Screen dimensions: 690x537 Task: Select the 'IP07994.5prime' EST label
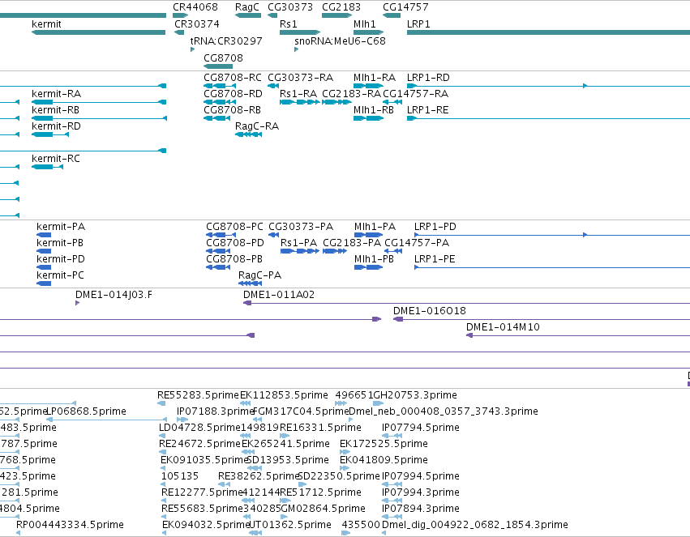[421, 477]
